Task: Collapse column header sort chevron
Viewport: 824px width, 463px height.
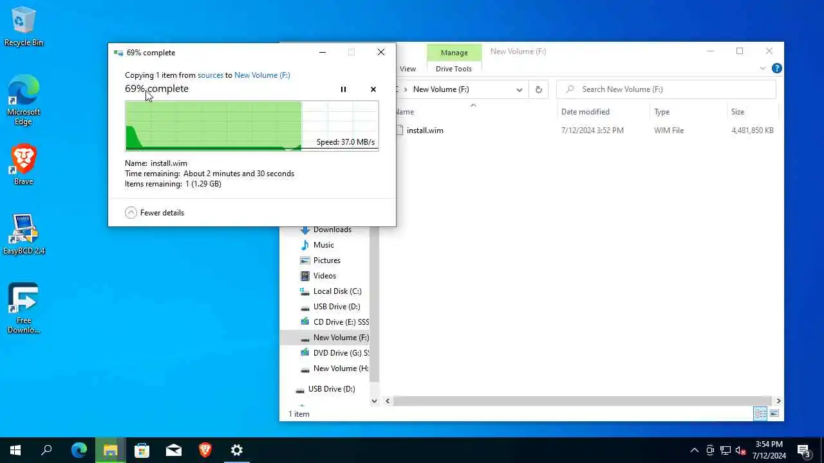Action: coord(473,105)
